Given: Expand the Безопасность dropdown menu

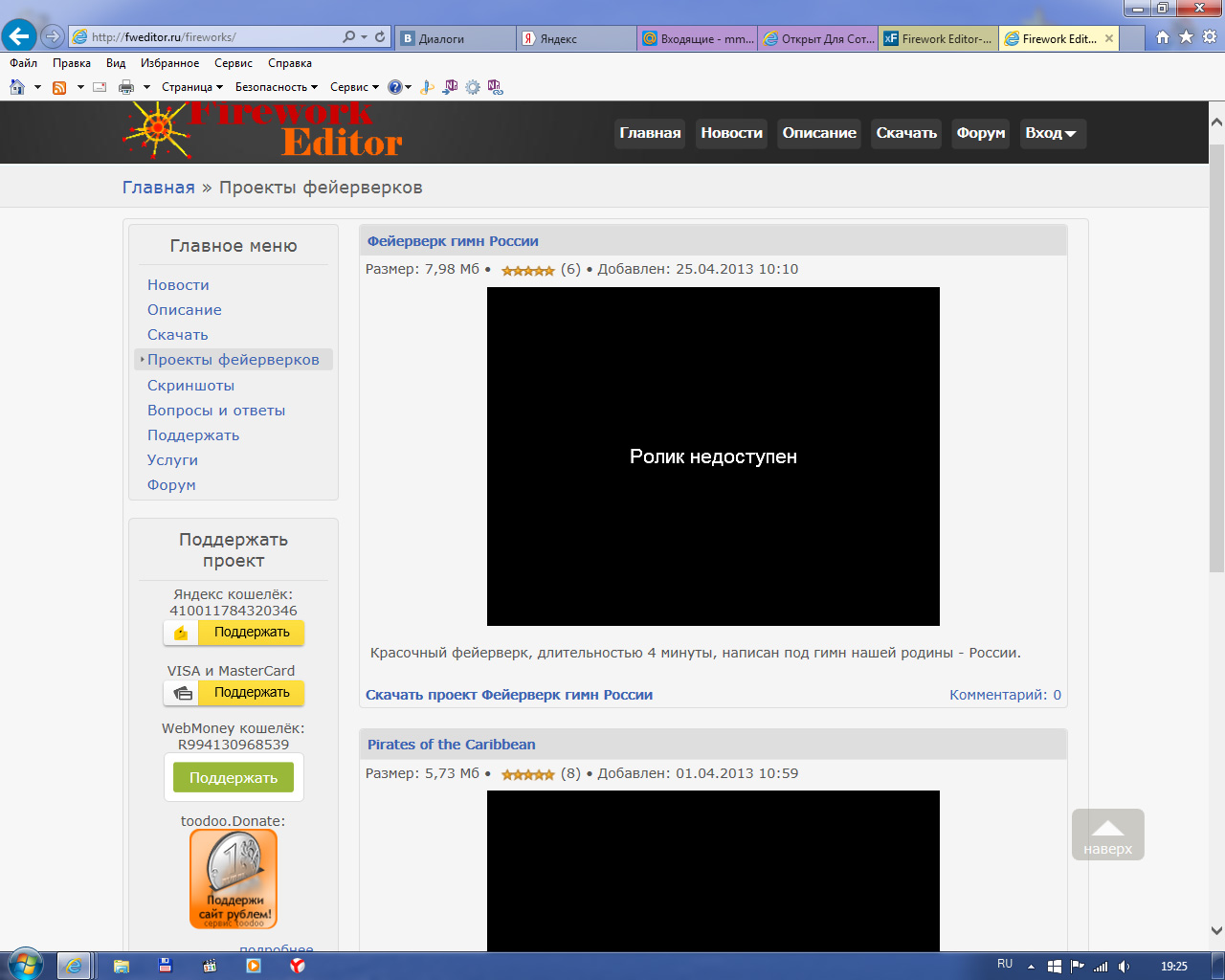Looking at the screenshot, I should [276, 87].
